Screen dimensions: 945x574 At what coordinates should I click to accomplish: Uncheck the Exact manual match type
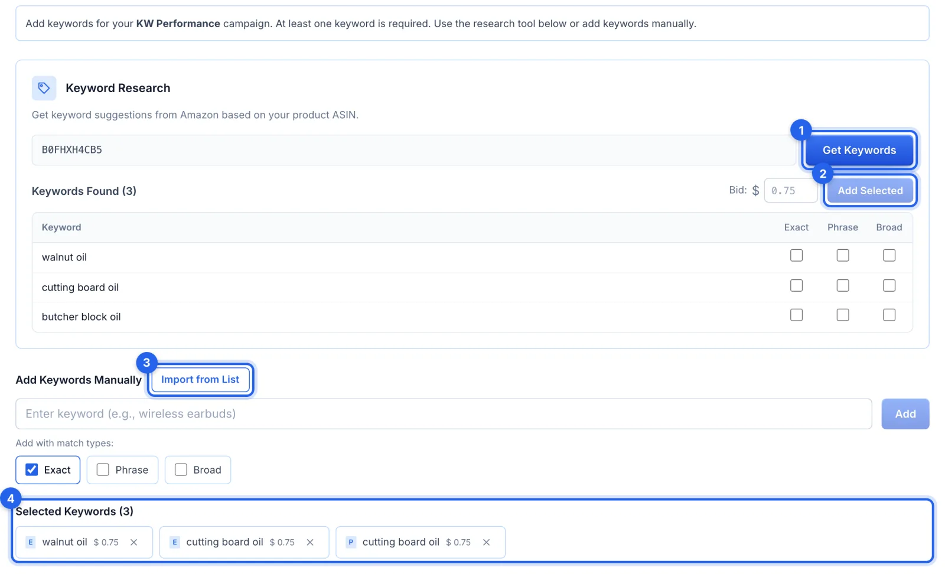[32, 469]
